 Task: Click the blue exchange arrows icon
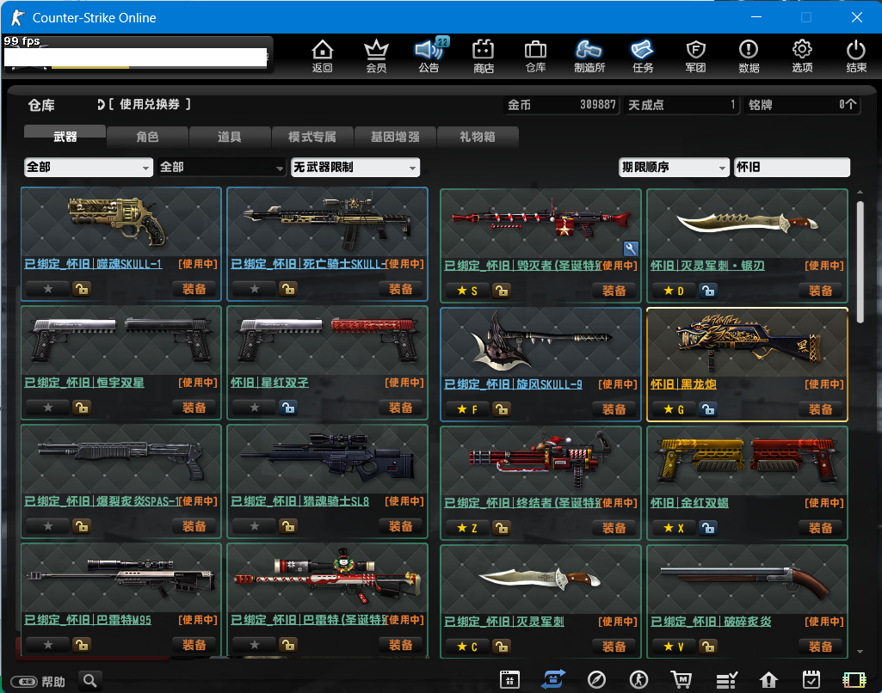click(x=553, y=679)
